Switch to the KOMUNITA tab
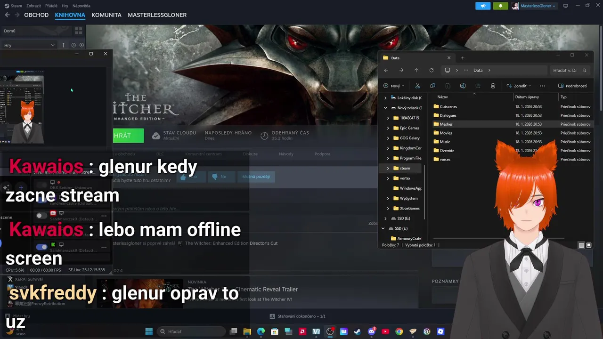 coord(106,15)
